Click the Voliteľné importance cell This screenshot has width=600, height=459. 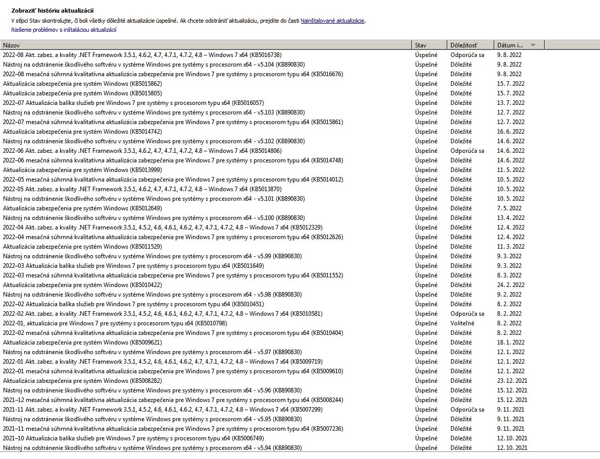462,323
